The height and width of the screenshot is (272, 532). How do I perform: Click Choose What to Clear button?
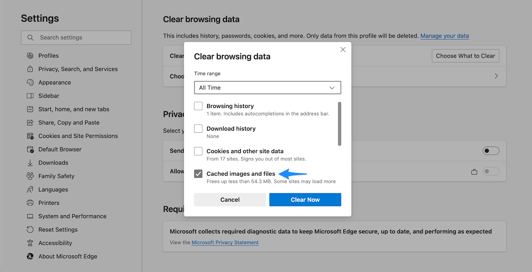[x=465, y=56]
